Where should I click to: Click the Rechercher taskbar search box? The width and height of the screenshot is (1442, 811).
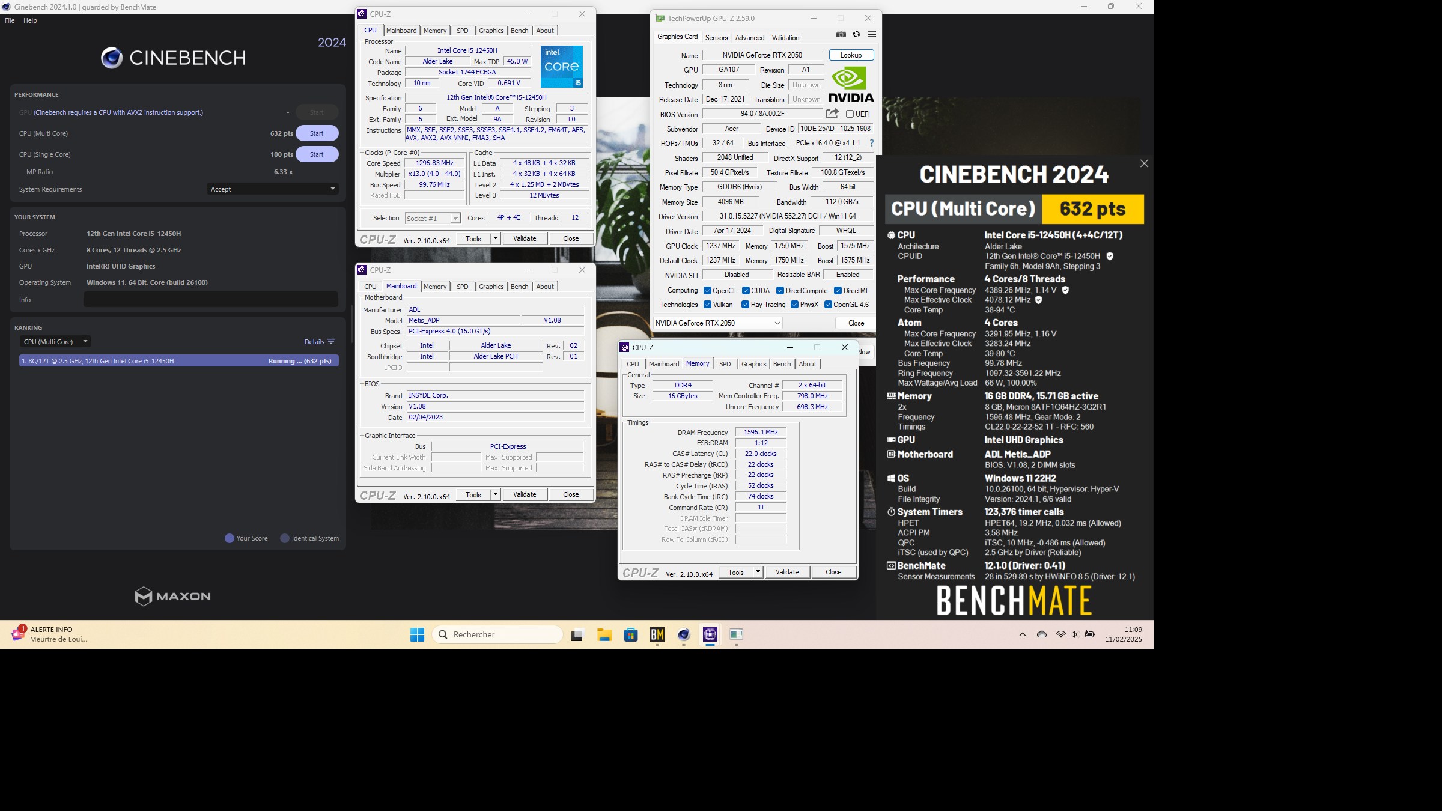tap(497, 634)
